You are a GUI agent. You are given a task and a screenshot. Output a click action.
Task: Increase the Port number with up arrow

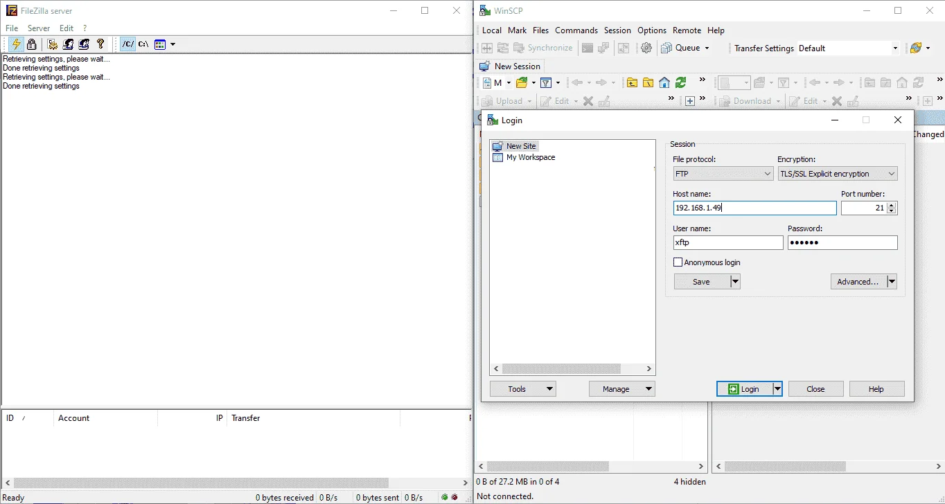coord(892,204)
